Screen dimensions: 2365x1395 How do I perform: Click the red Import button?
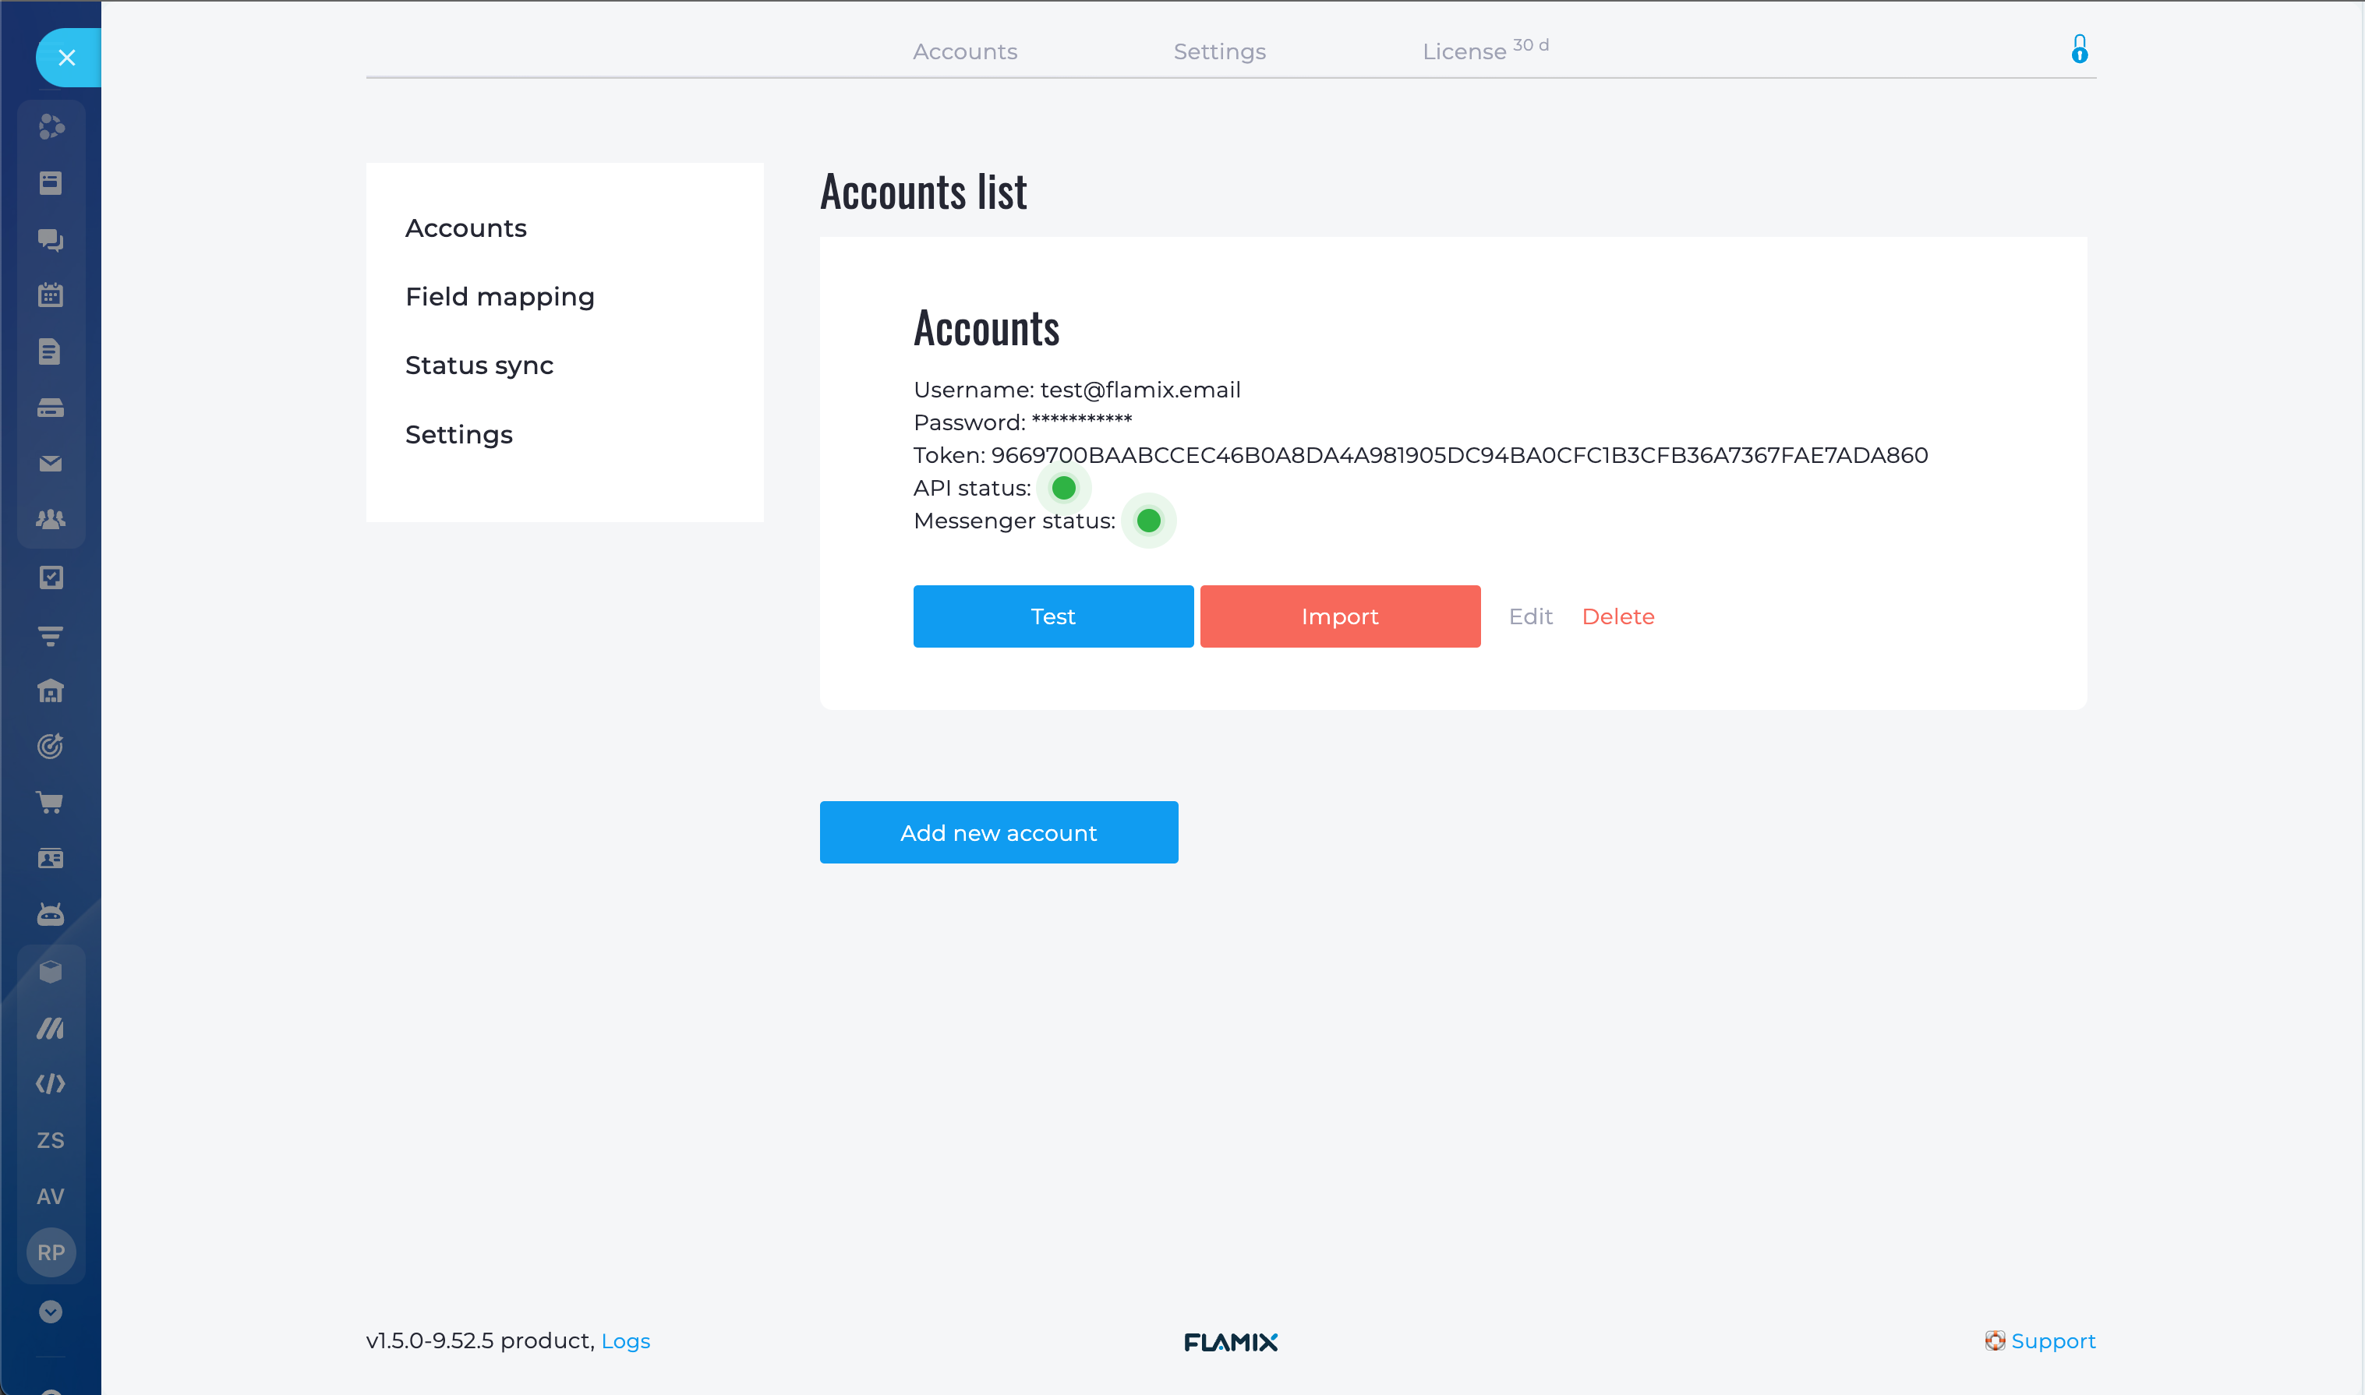pos(1339,616)
